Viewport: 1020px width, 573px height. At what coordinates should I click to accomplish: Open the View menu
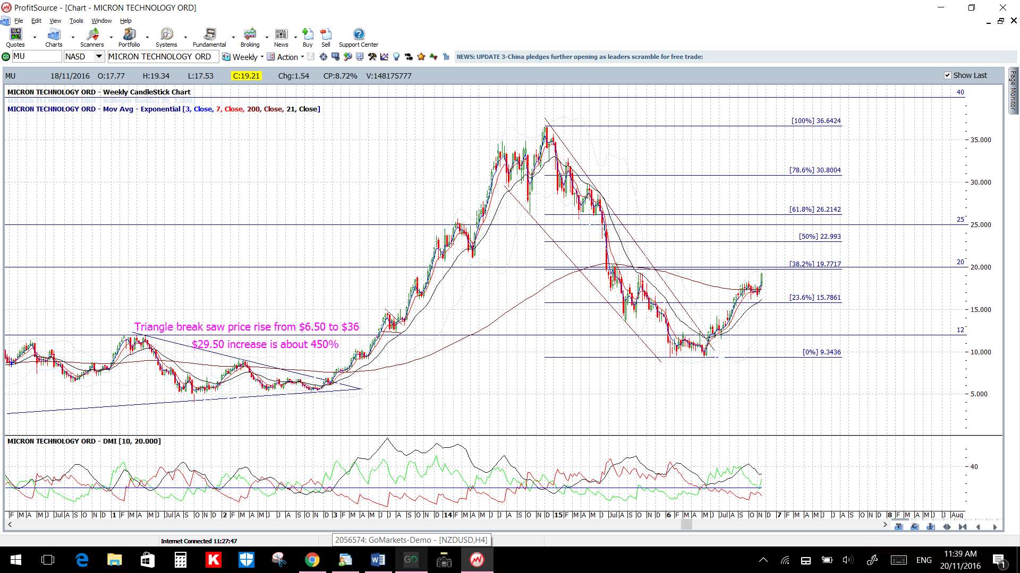55,21
